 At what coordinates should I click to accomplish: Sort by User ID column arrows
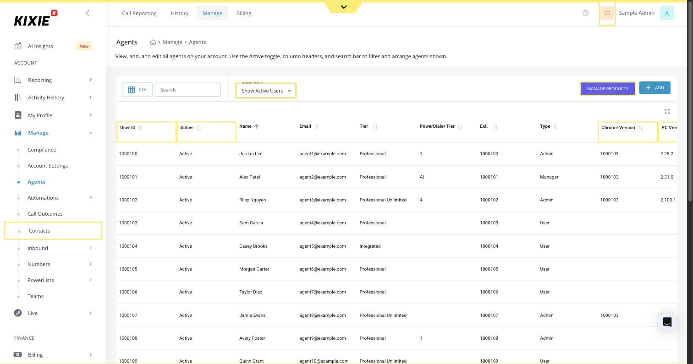point(141,128)
